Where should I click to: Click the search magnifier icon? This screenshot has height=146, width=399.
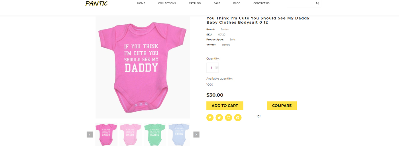(317, 3)
